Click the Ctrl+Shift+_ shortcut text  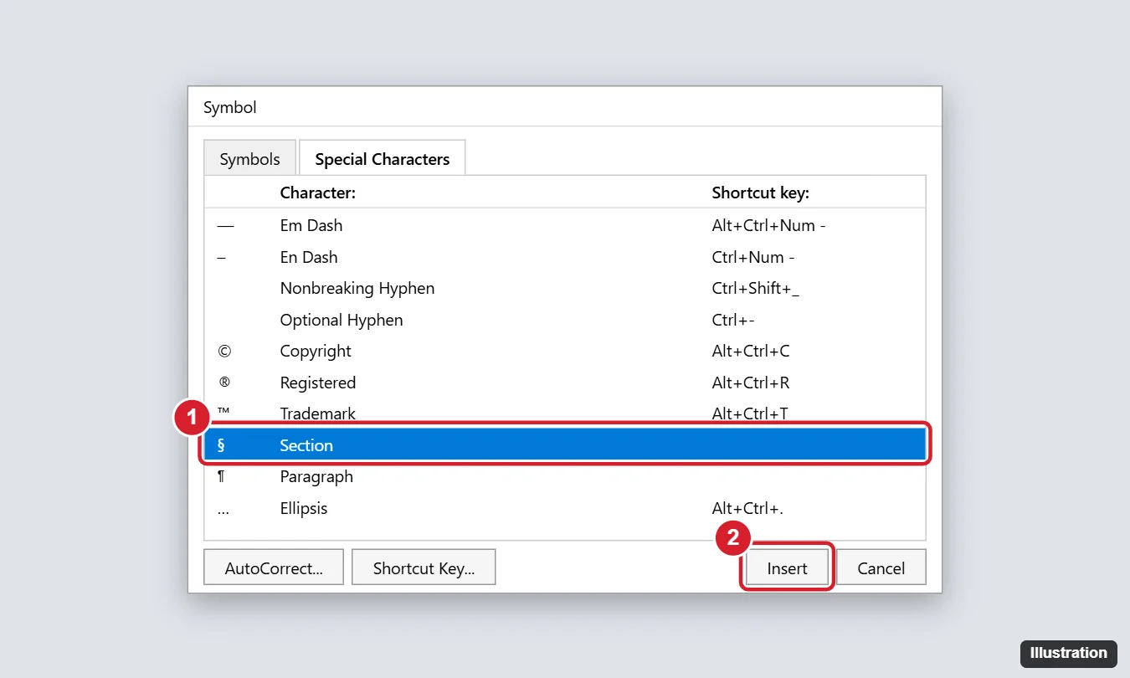pyautogui.click(x=756, y=289)
